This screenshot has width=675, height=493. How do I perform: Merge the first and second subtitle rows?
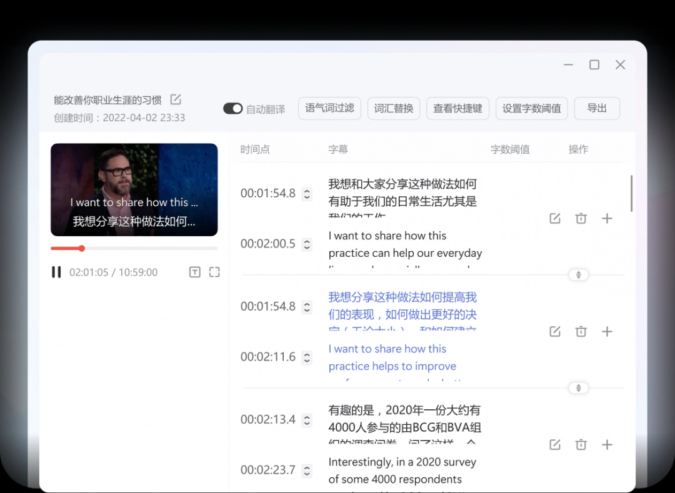coord(579,274)
